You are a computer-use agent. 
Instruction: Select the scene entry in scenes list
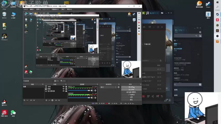pos(33,87)
